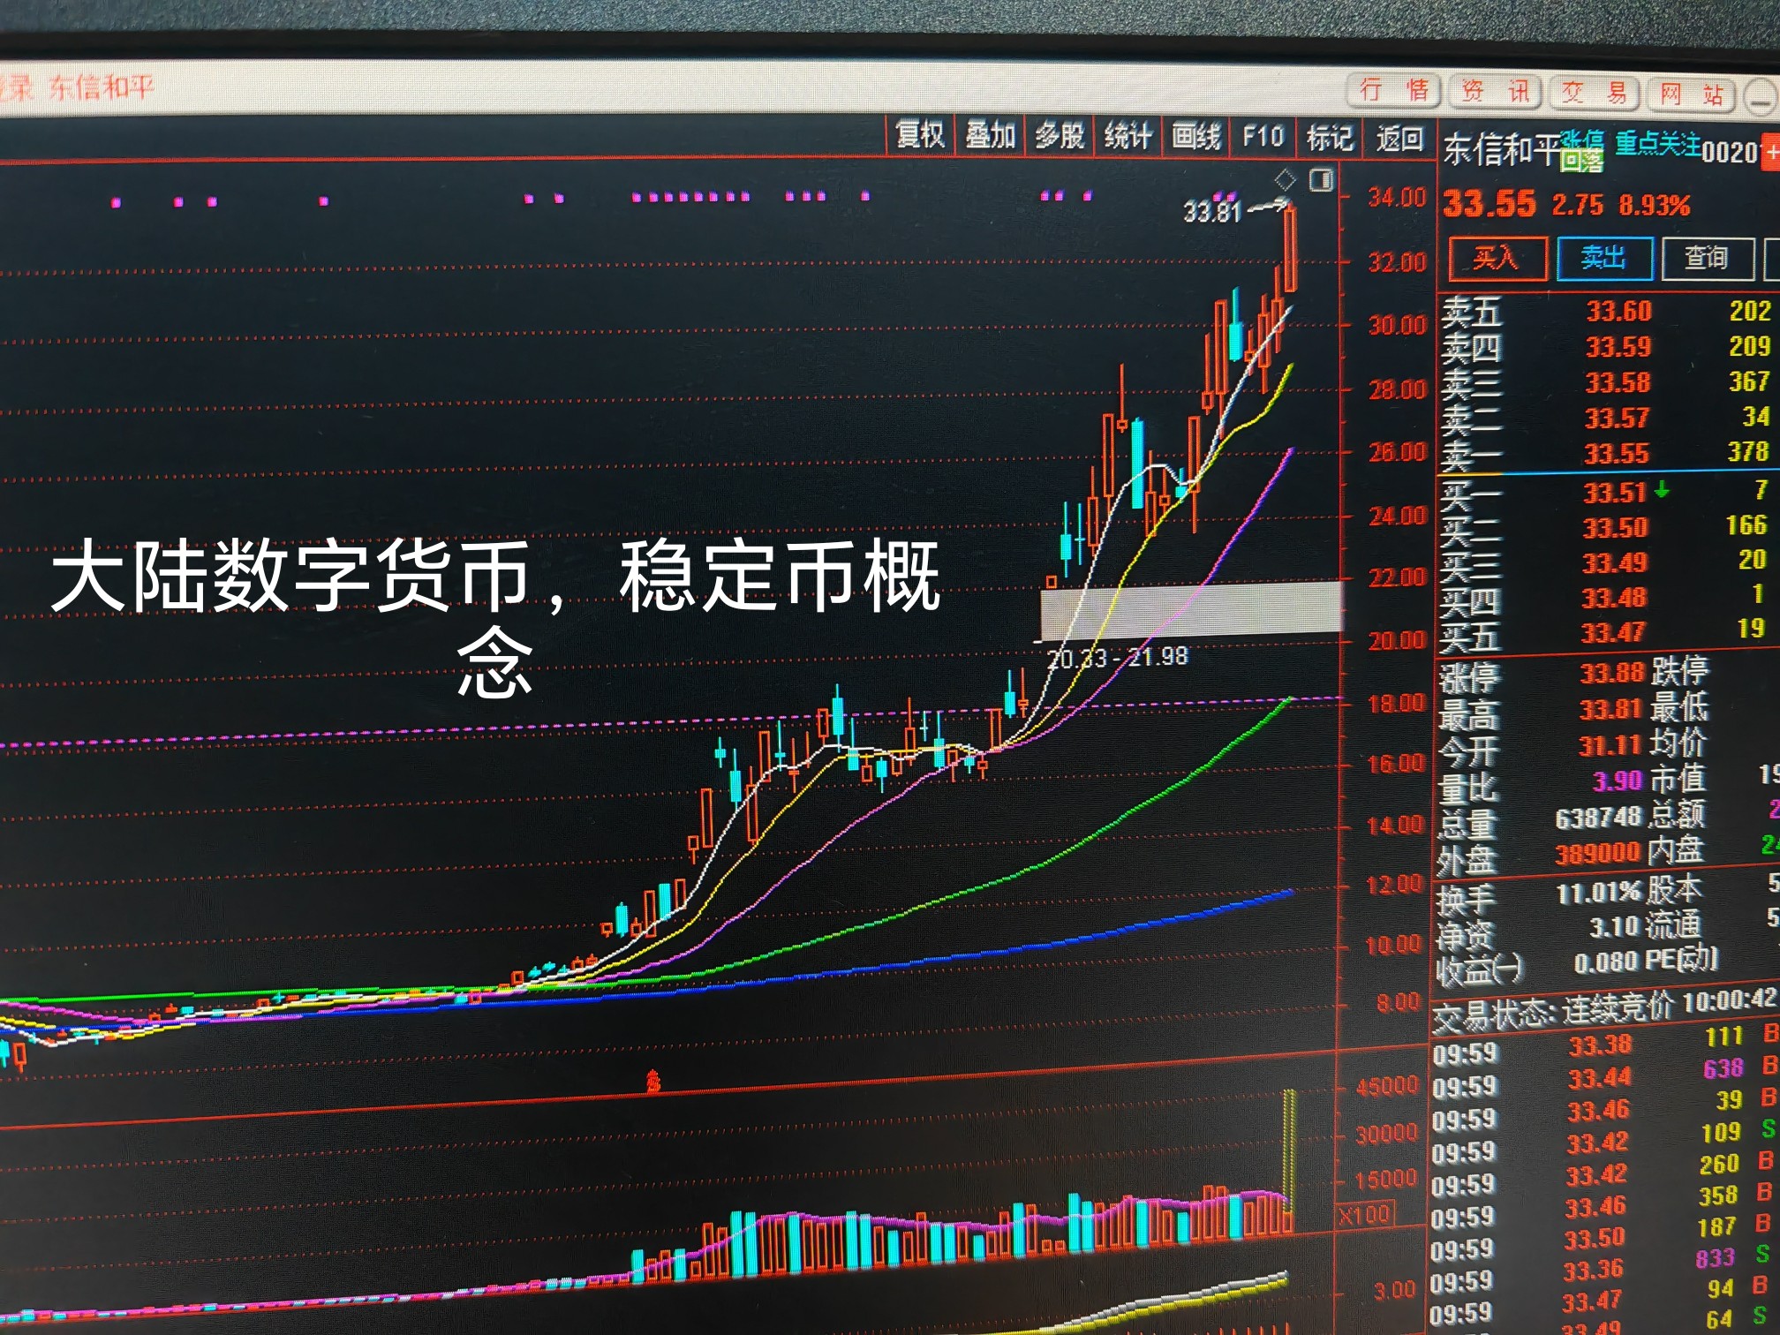Click the 重点关注 watchlist label
This screenshot has height=1335, width=1780.
[1657, 143]
